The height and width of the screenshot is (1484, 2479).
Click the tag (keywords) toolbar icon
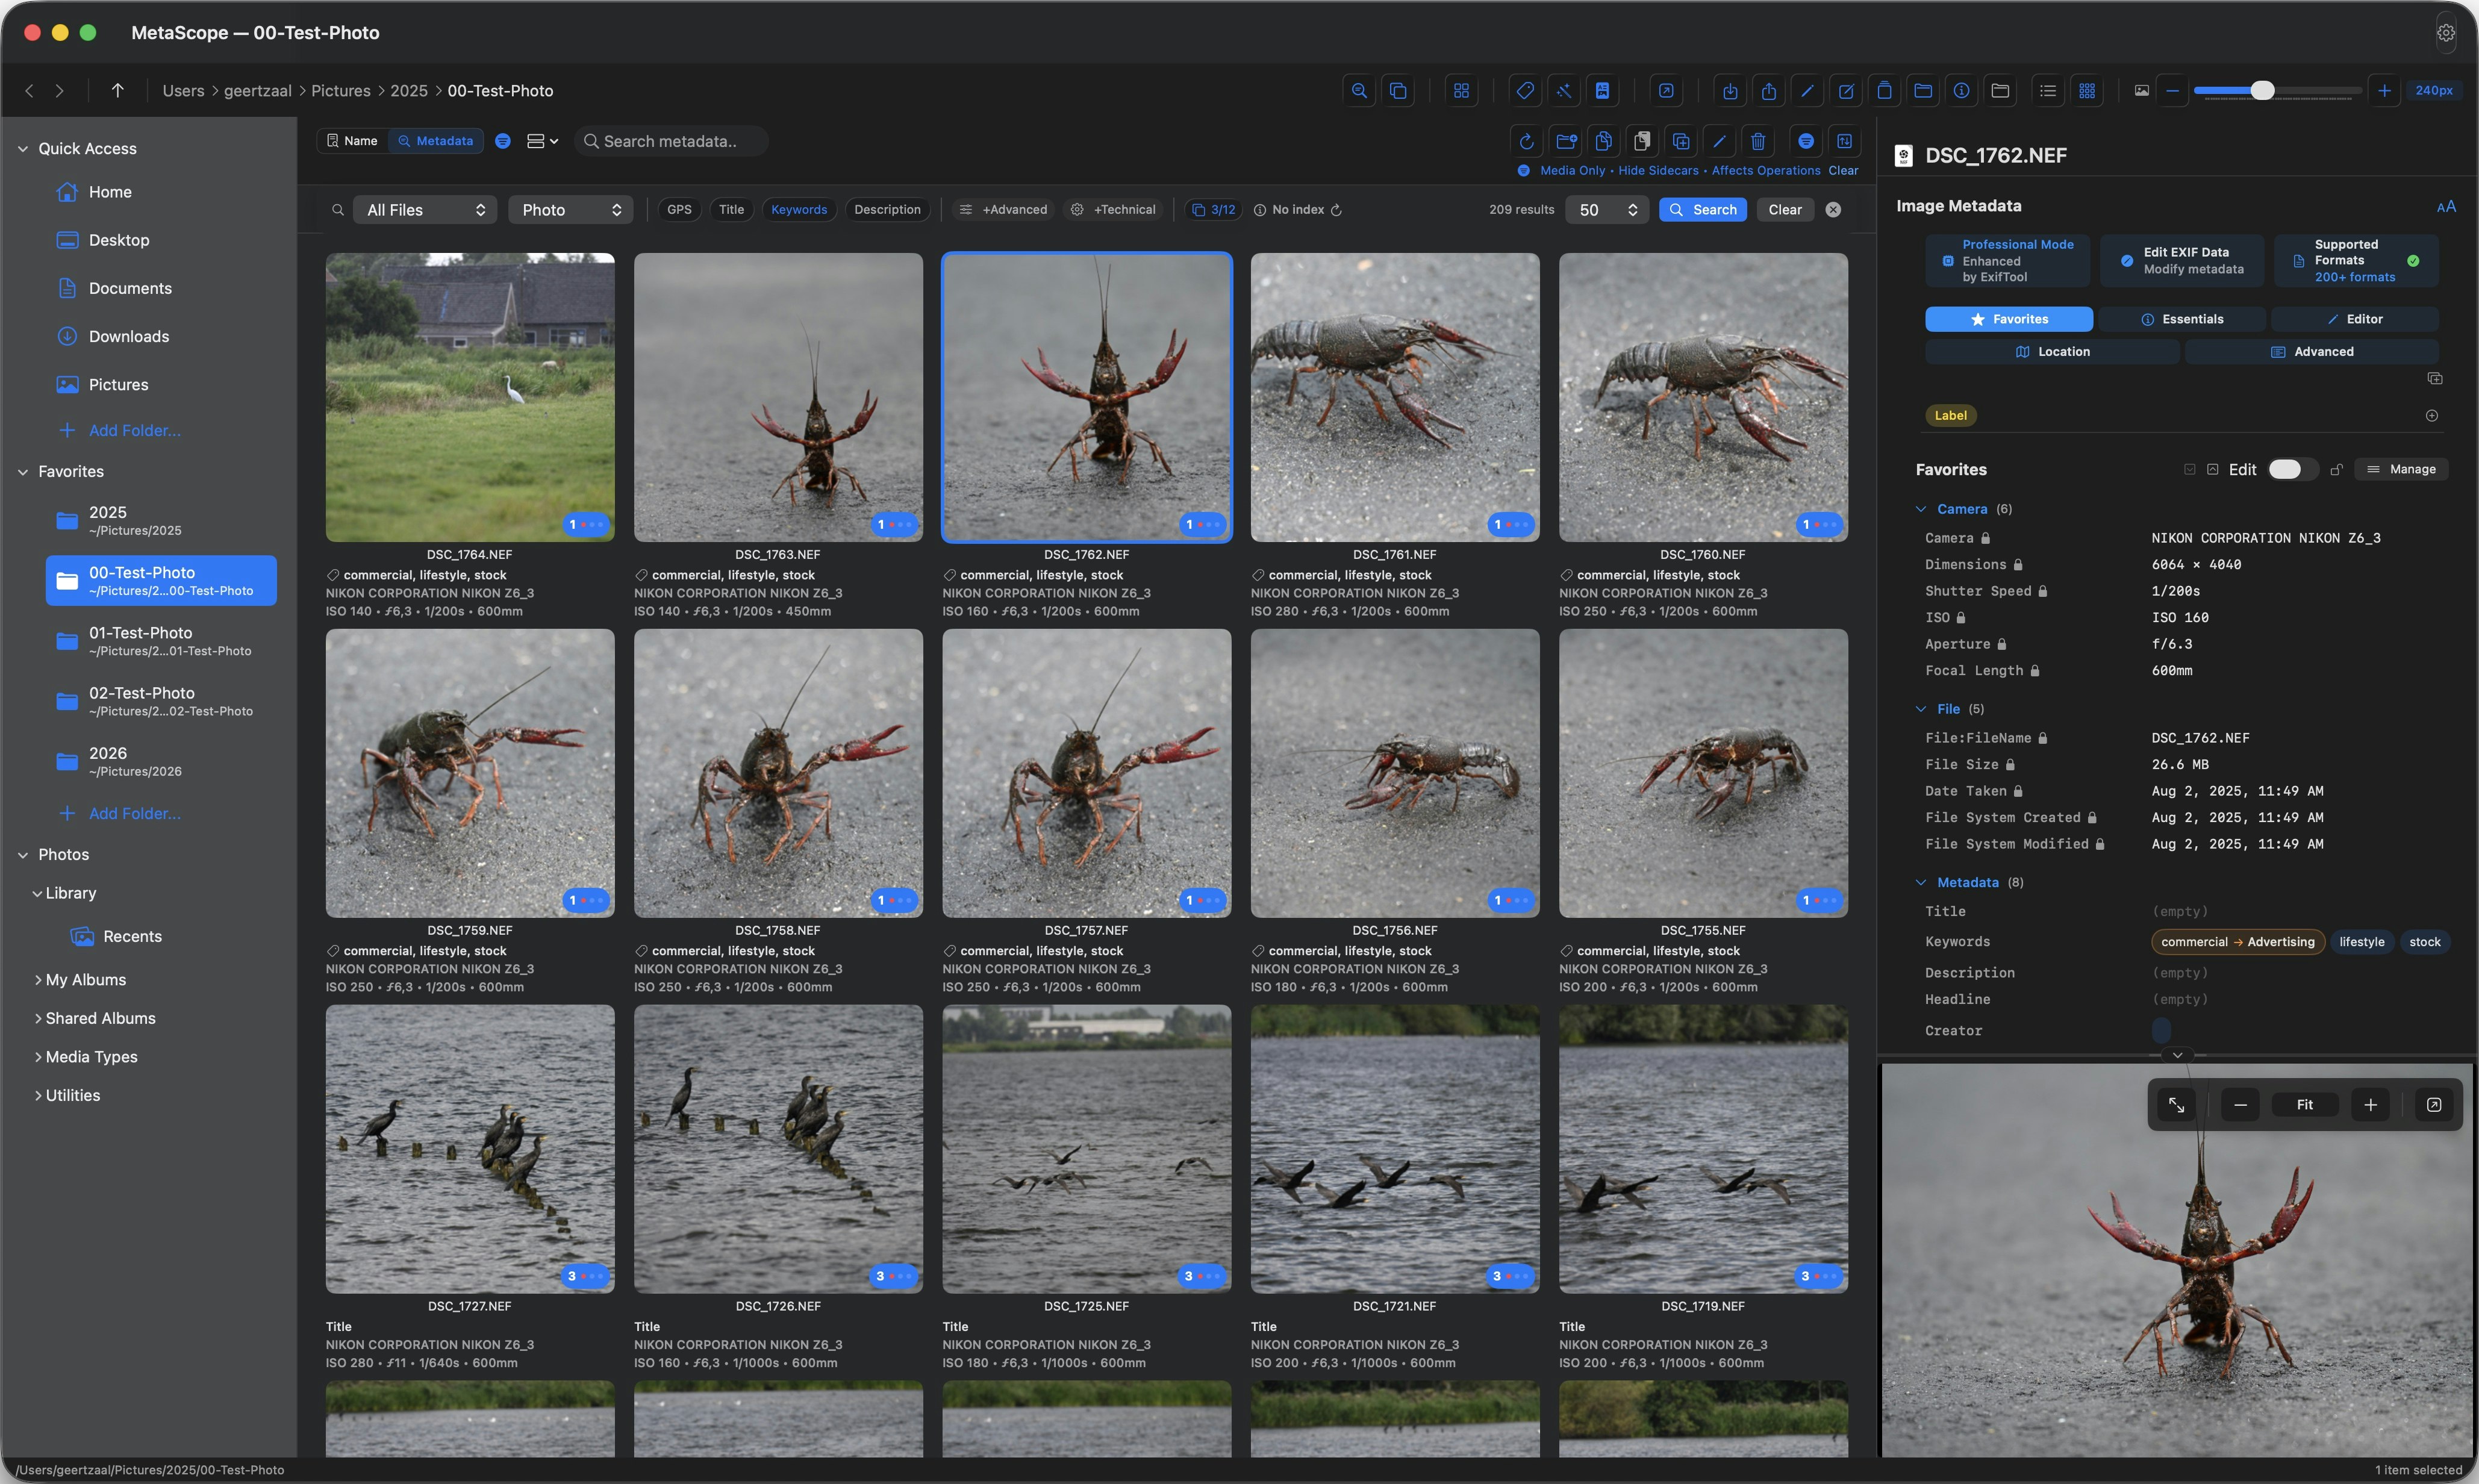pyautogui.click(x=1525, y=91)
